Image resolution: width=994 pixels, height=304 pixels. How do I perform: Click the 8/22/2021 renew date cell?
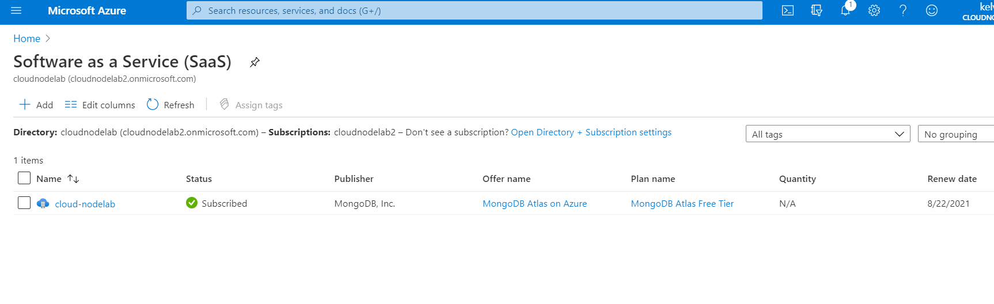coord(948,203)
